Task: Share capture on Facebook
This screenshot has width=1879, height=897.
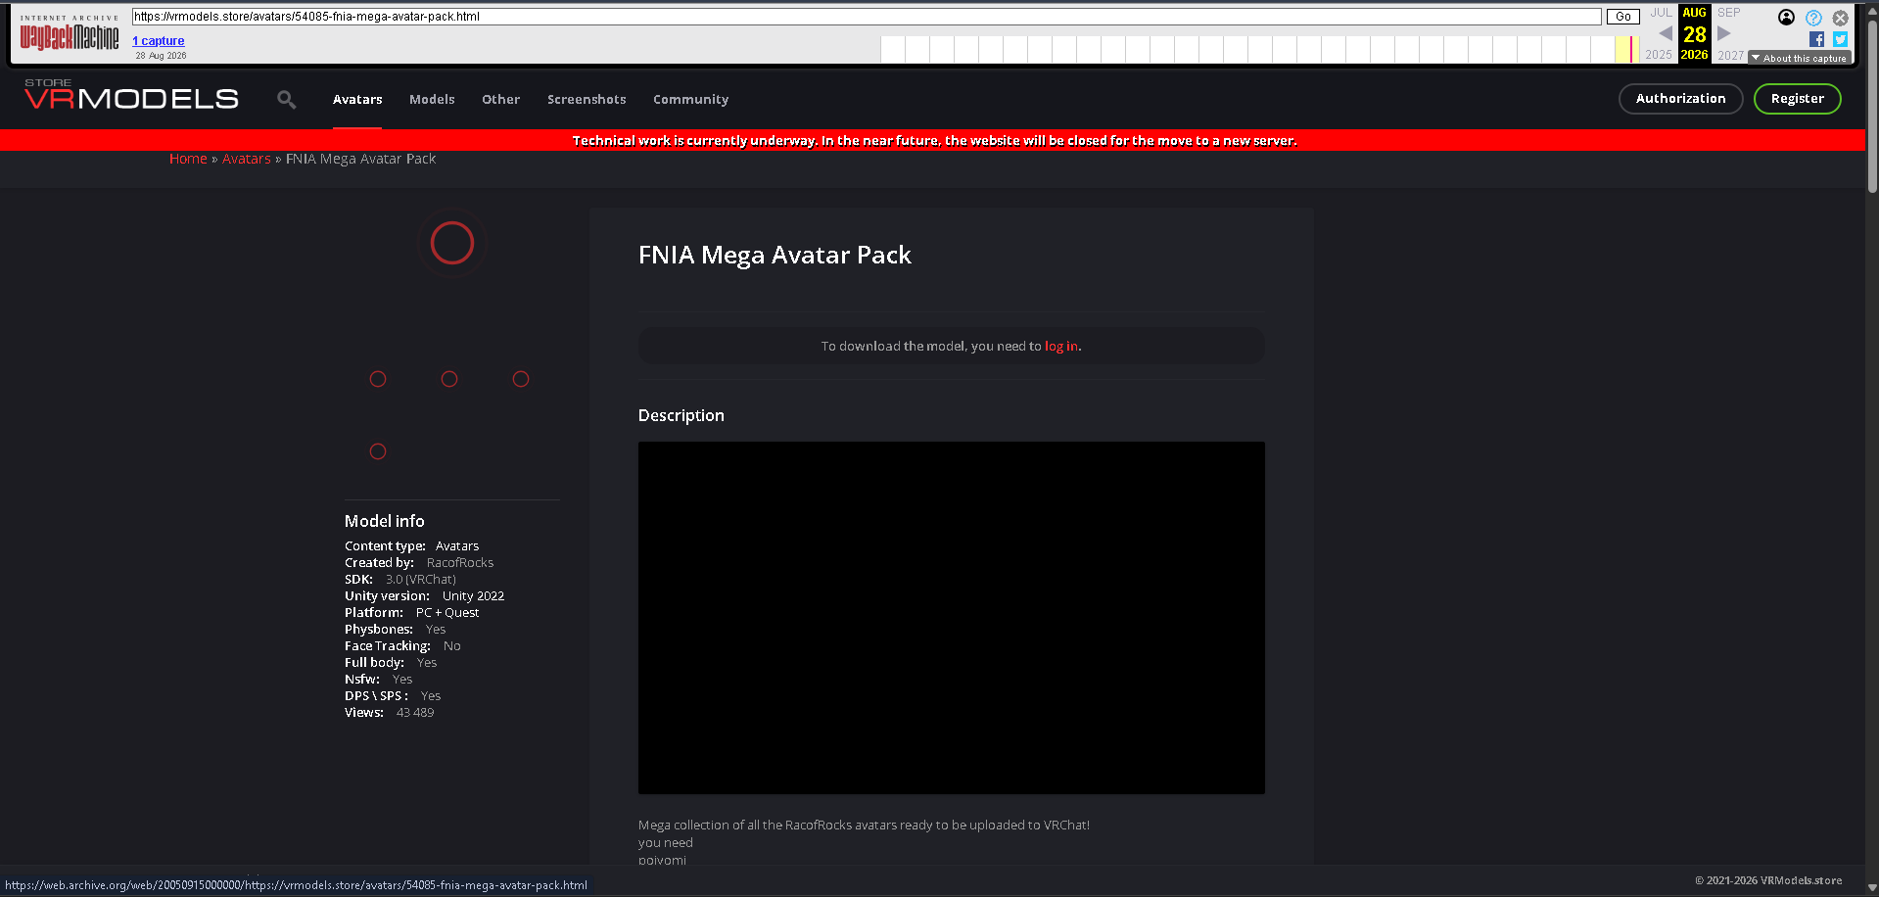Action: pyautogui.click(x=1816, y=39)
